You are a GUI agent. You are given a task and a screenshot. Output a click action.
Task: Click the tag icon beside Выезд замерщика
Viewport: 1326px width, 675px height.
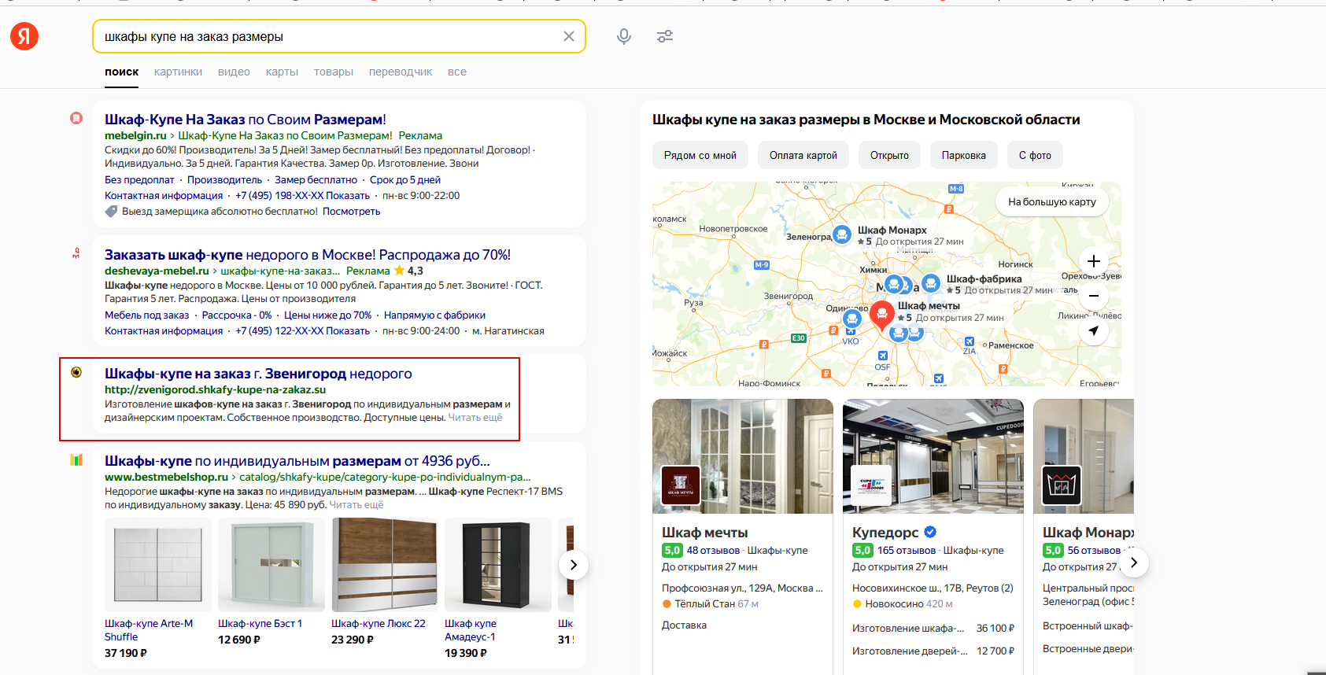pos(111,212)
